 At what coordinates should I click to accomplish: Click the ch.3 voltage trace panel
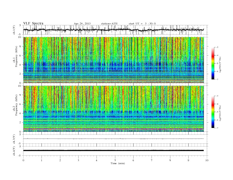(116, 139)
